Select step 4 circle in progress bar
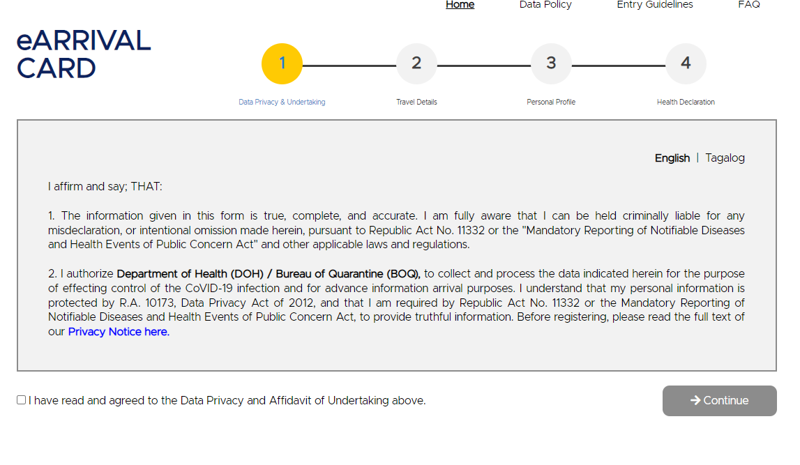Screen dimensions: 800x465 (686, 63)
